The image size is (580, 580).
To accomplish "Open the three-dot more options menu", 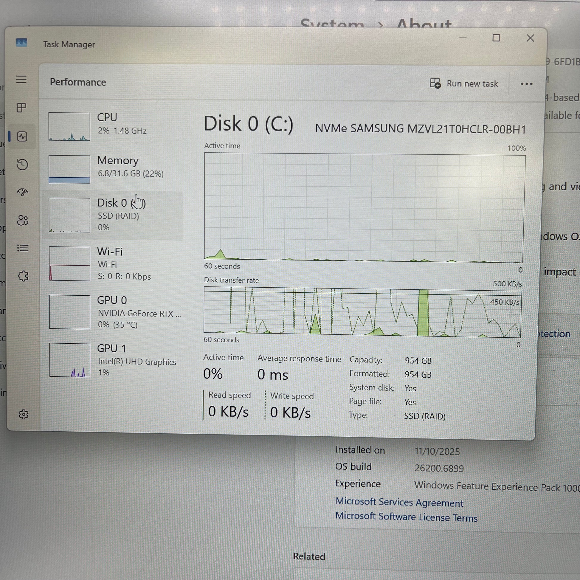I will click(526, 84).
